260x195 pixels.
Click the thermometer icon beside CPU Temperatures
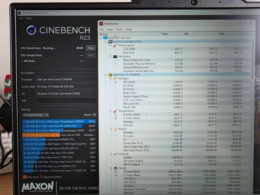tap(116, 111)
